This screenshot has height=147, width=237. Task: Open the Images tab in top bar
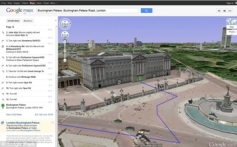click(16, 3)
